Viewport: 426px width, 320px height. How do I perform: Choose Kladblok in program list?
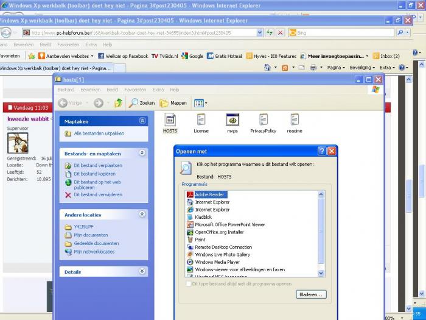[199, 217]
